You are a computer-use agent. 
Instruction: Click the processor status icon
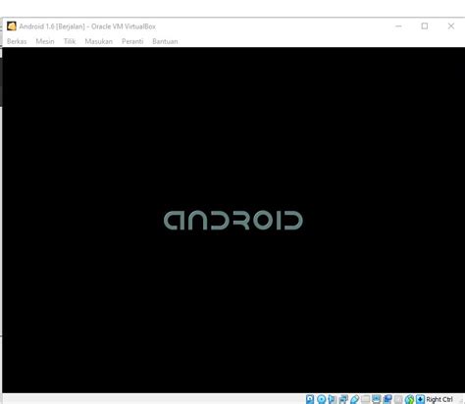coord(398,399)
